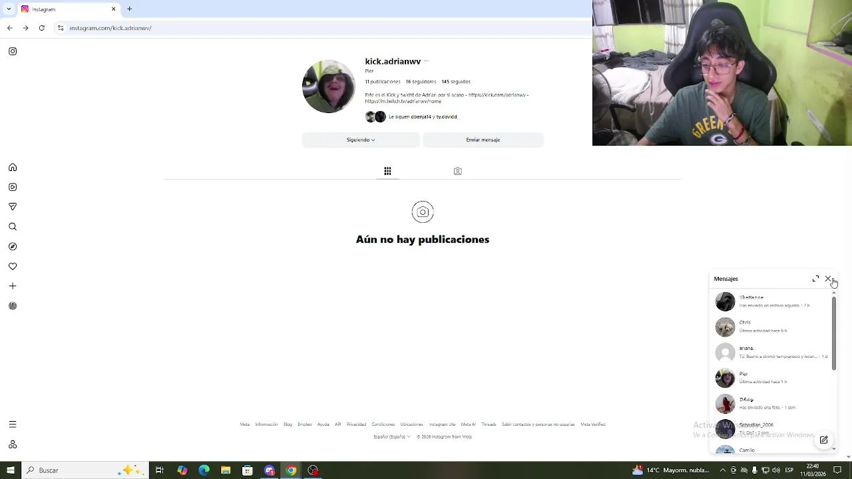852x479 pixels.
Task: Open the Threads footer link
Action: [x=489, y=424]
